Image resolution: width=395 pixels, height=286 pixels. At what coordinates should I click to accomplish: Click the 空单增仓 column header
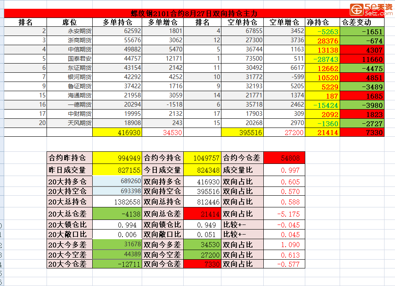coord(284,22)
